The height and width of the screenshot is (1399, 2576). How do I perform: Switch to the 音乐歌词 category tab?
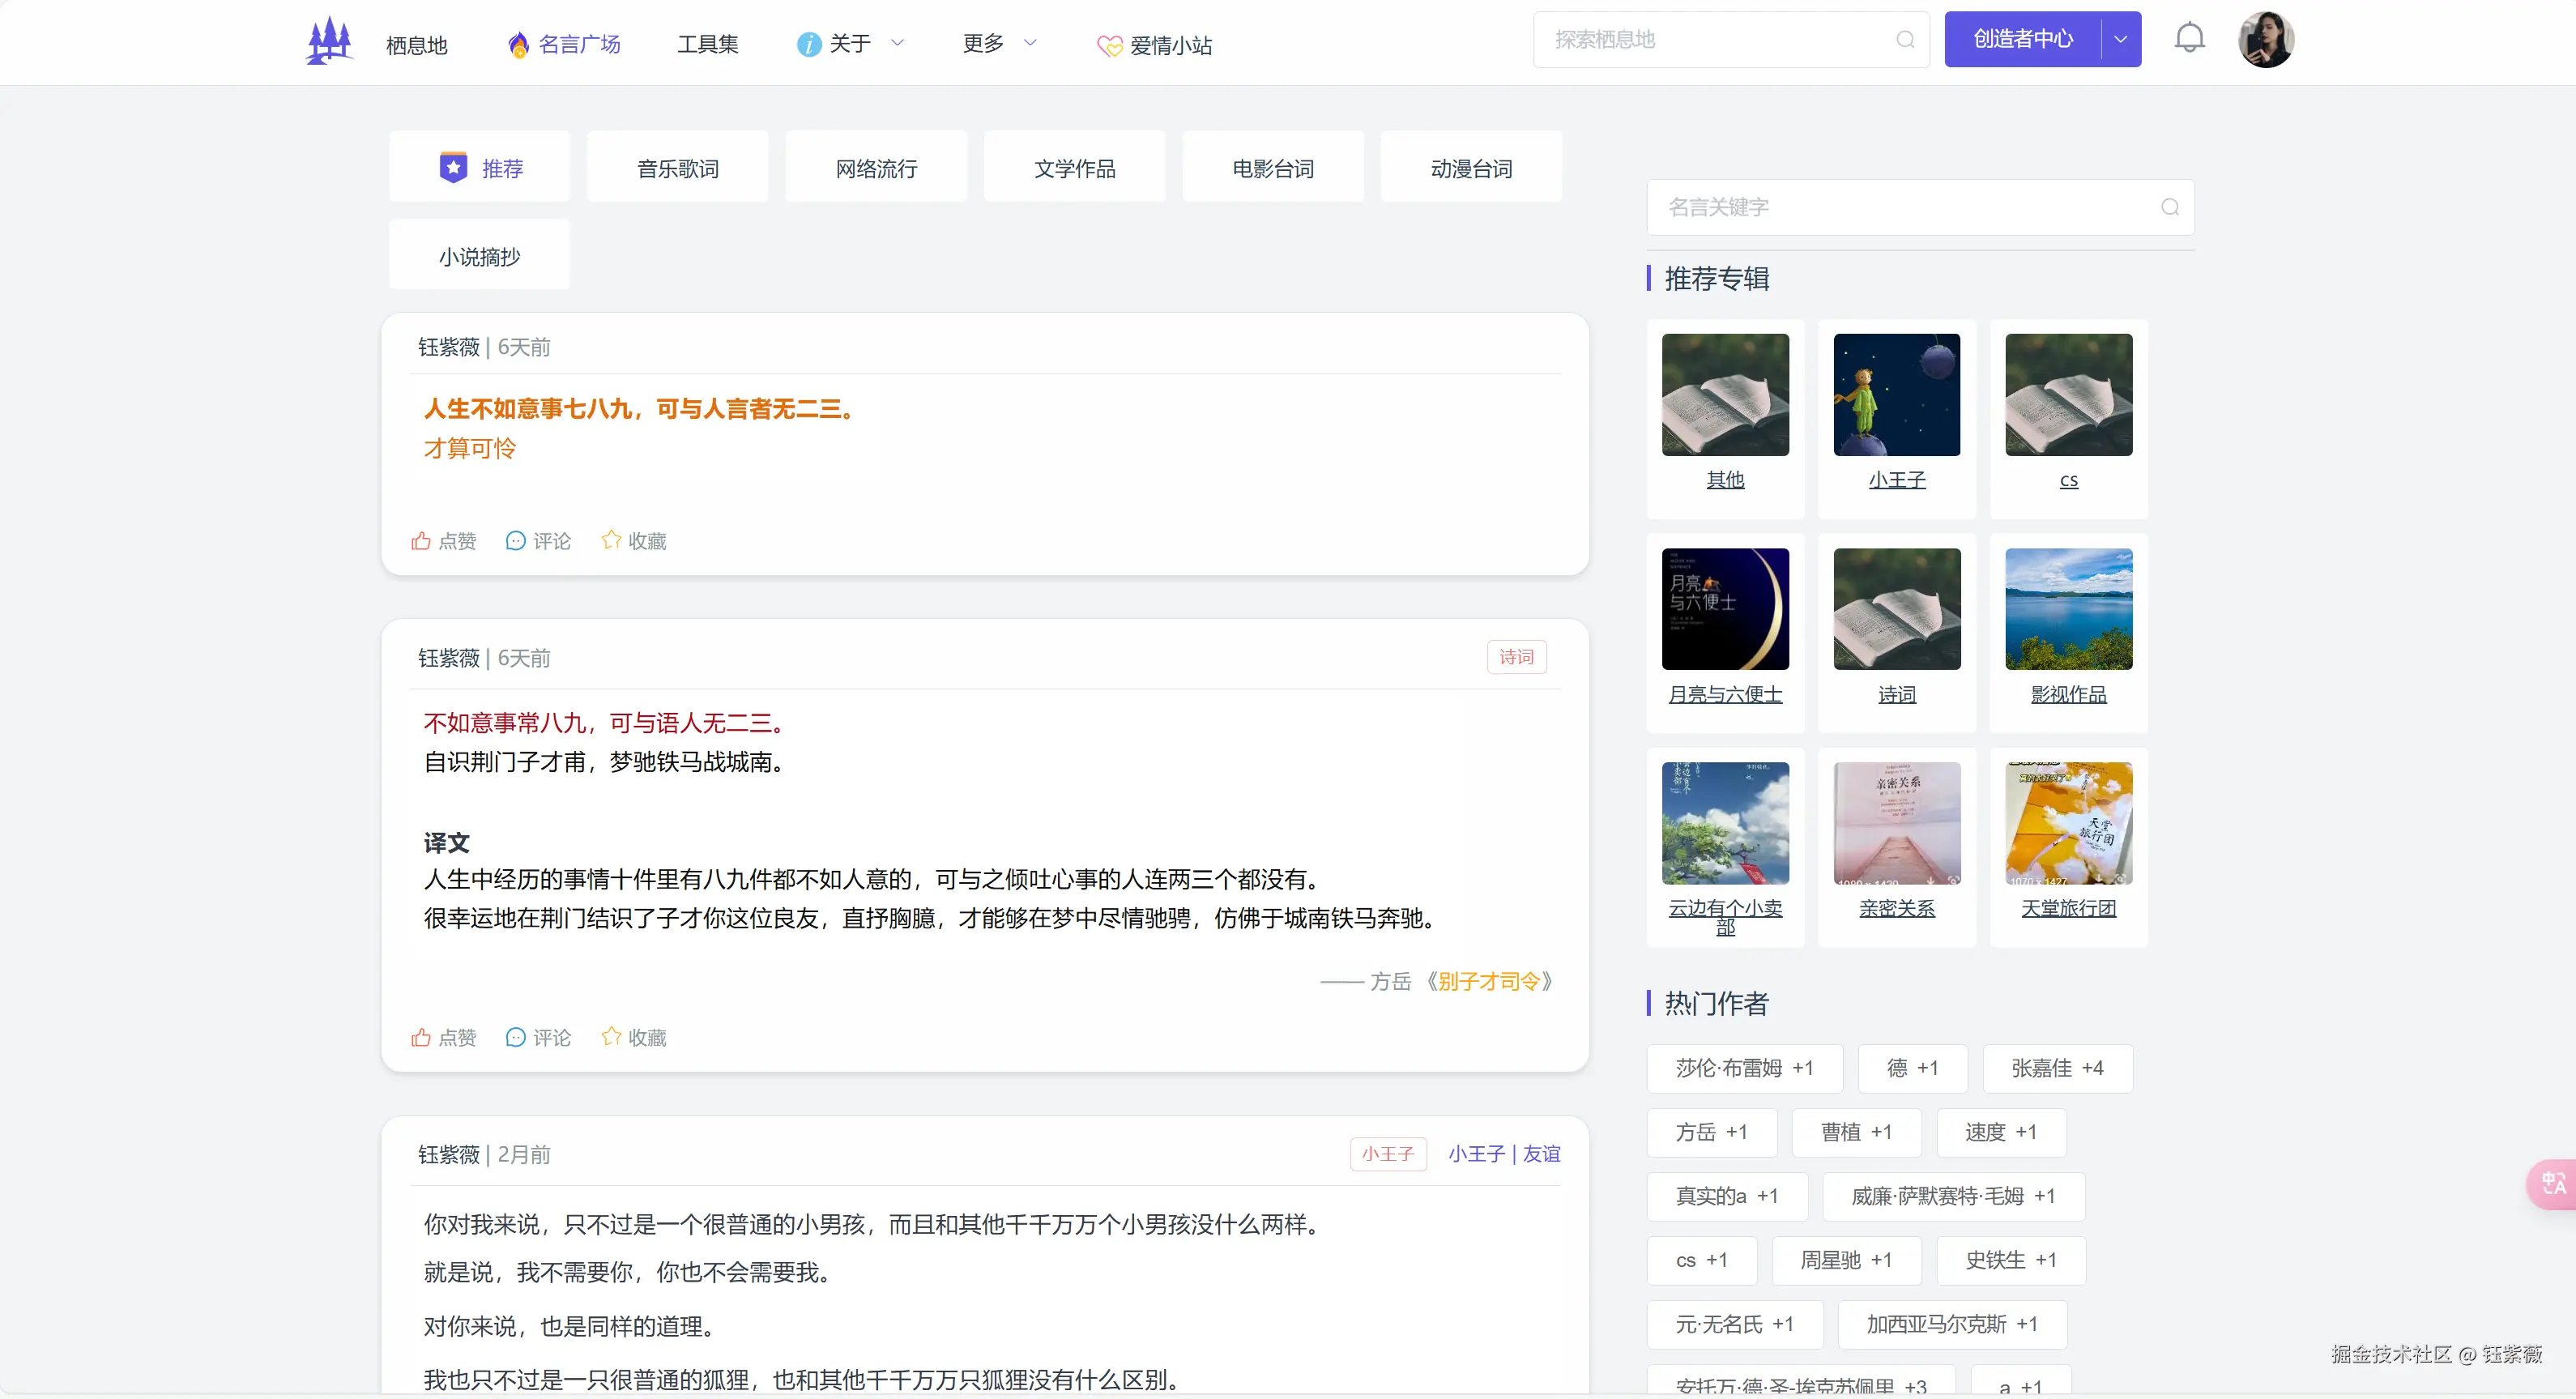click(x=677, y=166)
